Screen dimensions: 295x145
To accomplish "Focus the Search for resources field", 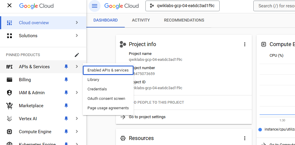I will tap(274, 6).
